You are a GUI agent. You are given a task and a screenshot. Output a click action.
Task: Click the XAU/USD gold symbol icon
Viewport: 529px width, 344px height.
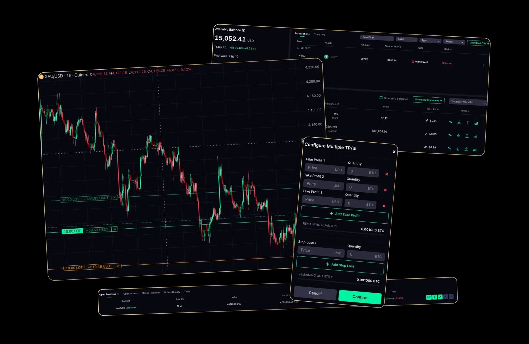[x=41, y=77]
